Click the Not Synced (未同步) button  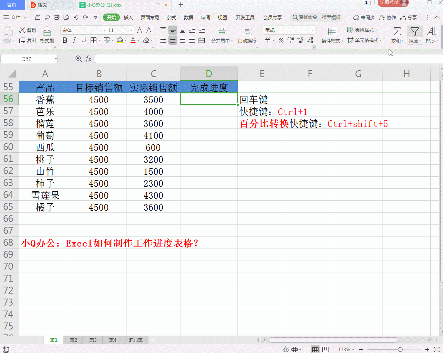click(364, 17)
